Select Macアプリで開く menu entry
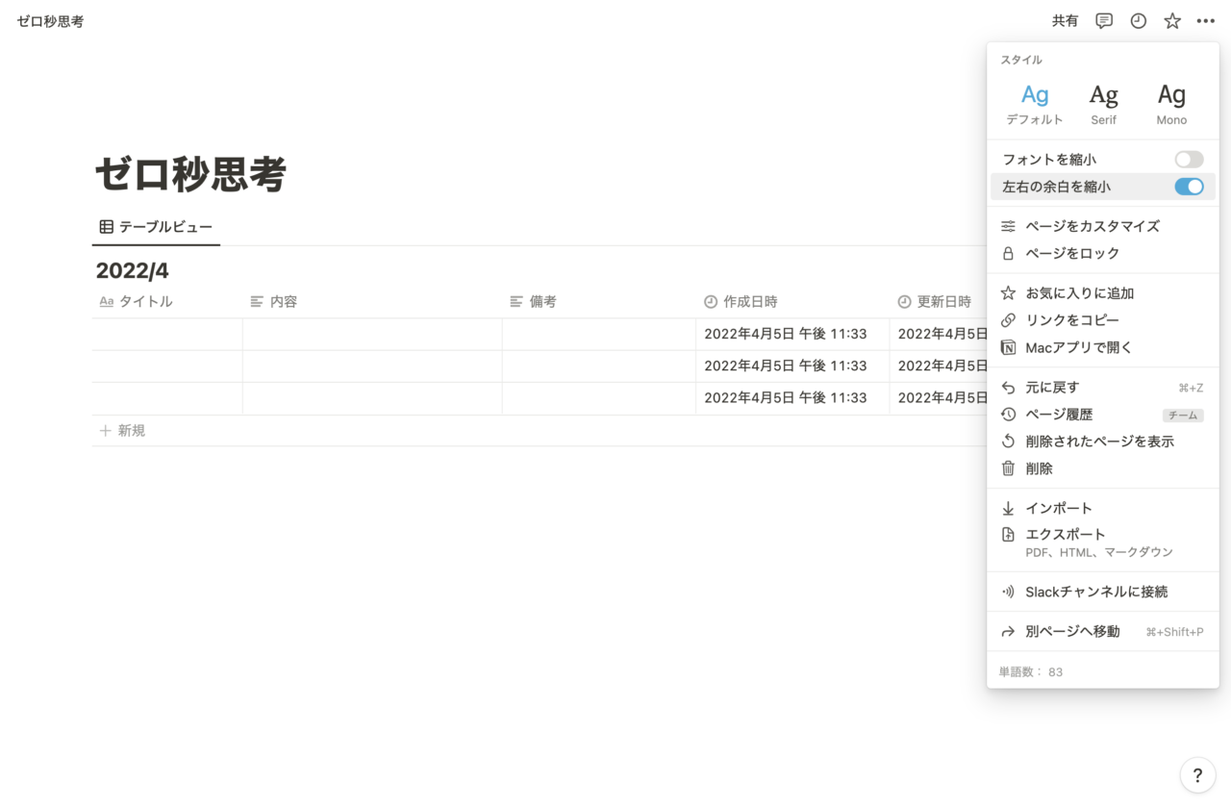Image resolution: width=1231 pixels, height=808 pixels. pos(1103,347)
